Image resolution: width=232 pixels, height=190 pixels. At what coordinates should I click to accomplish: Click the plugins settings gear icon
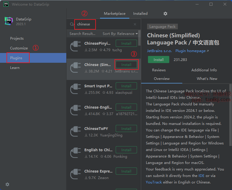click(x=165, y=14)
